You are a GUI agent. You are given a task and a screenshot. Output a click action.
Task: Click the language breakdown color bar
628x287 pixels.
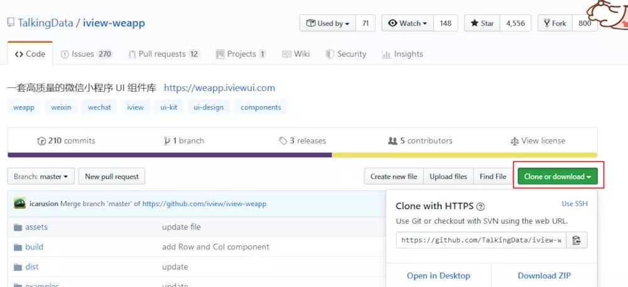[x=303, y=155]
